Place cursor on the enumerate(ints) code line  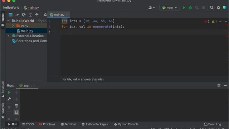[93, 27]
